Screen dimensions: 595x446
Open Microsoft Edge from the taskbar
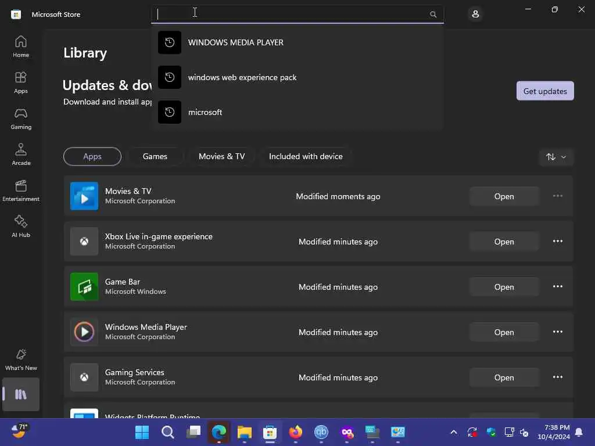pos(218,432)
